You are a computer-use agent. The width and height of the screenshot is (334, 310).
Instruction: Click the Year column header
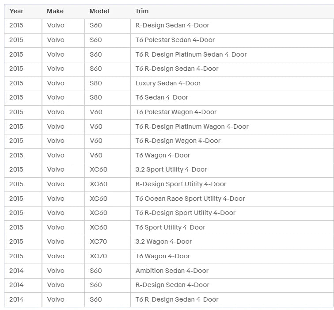(16, 11)
